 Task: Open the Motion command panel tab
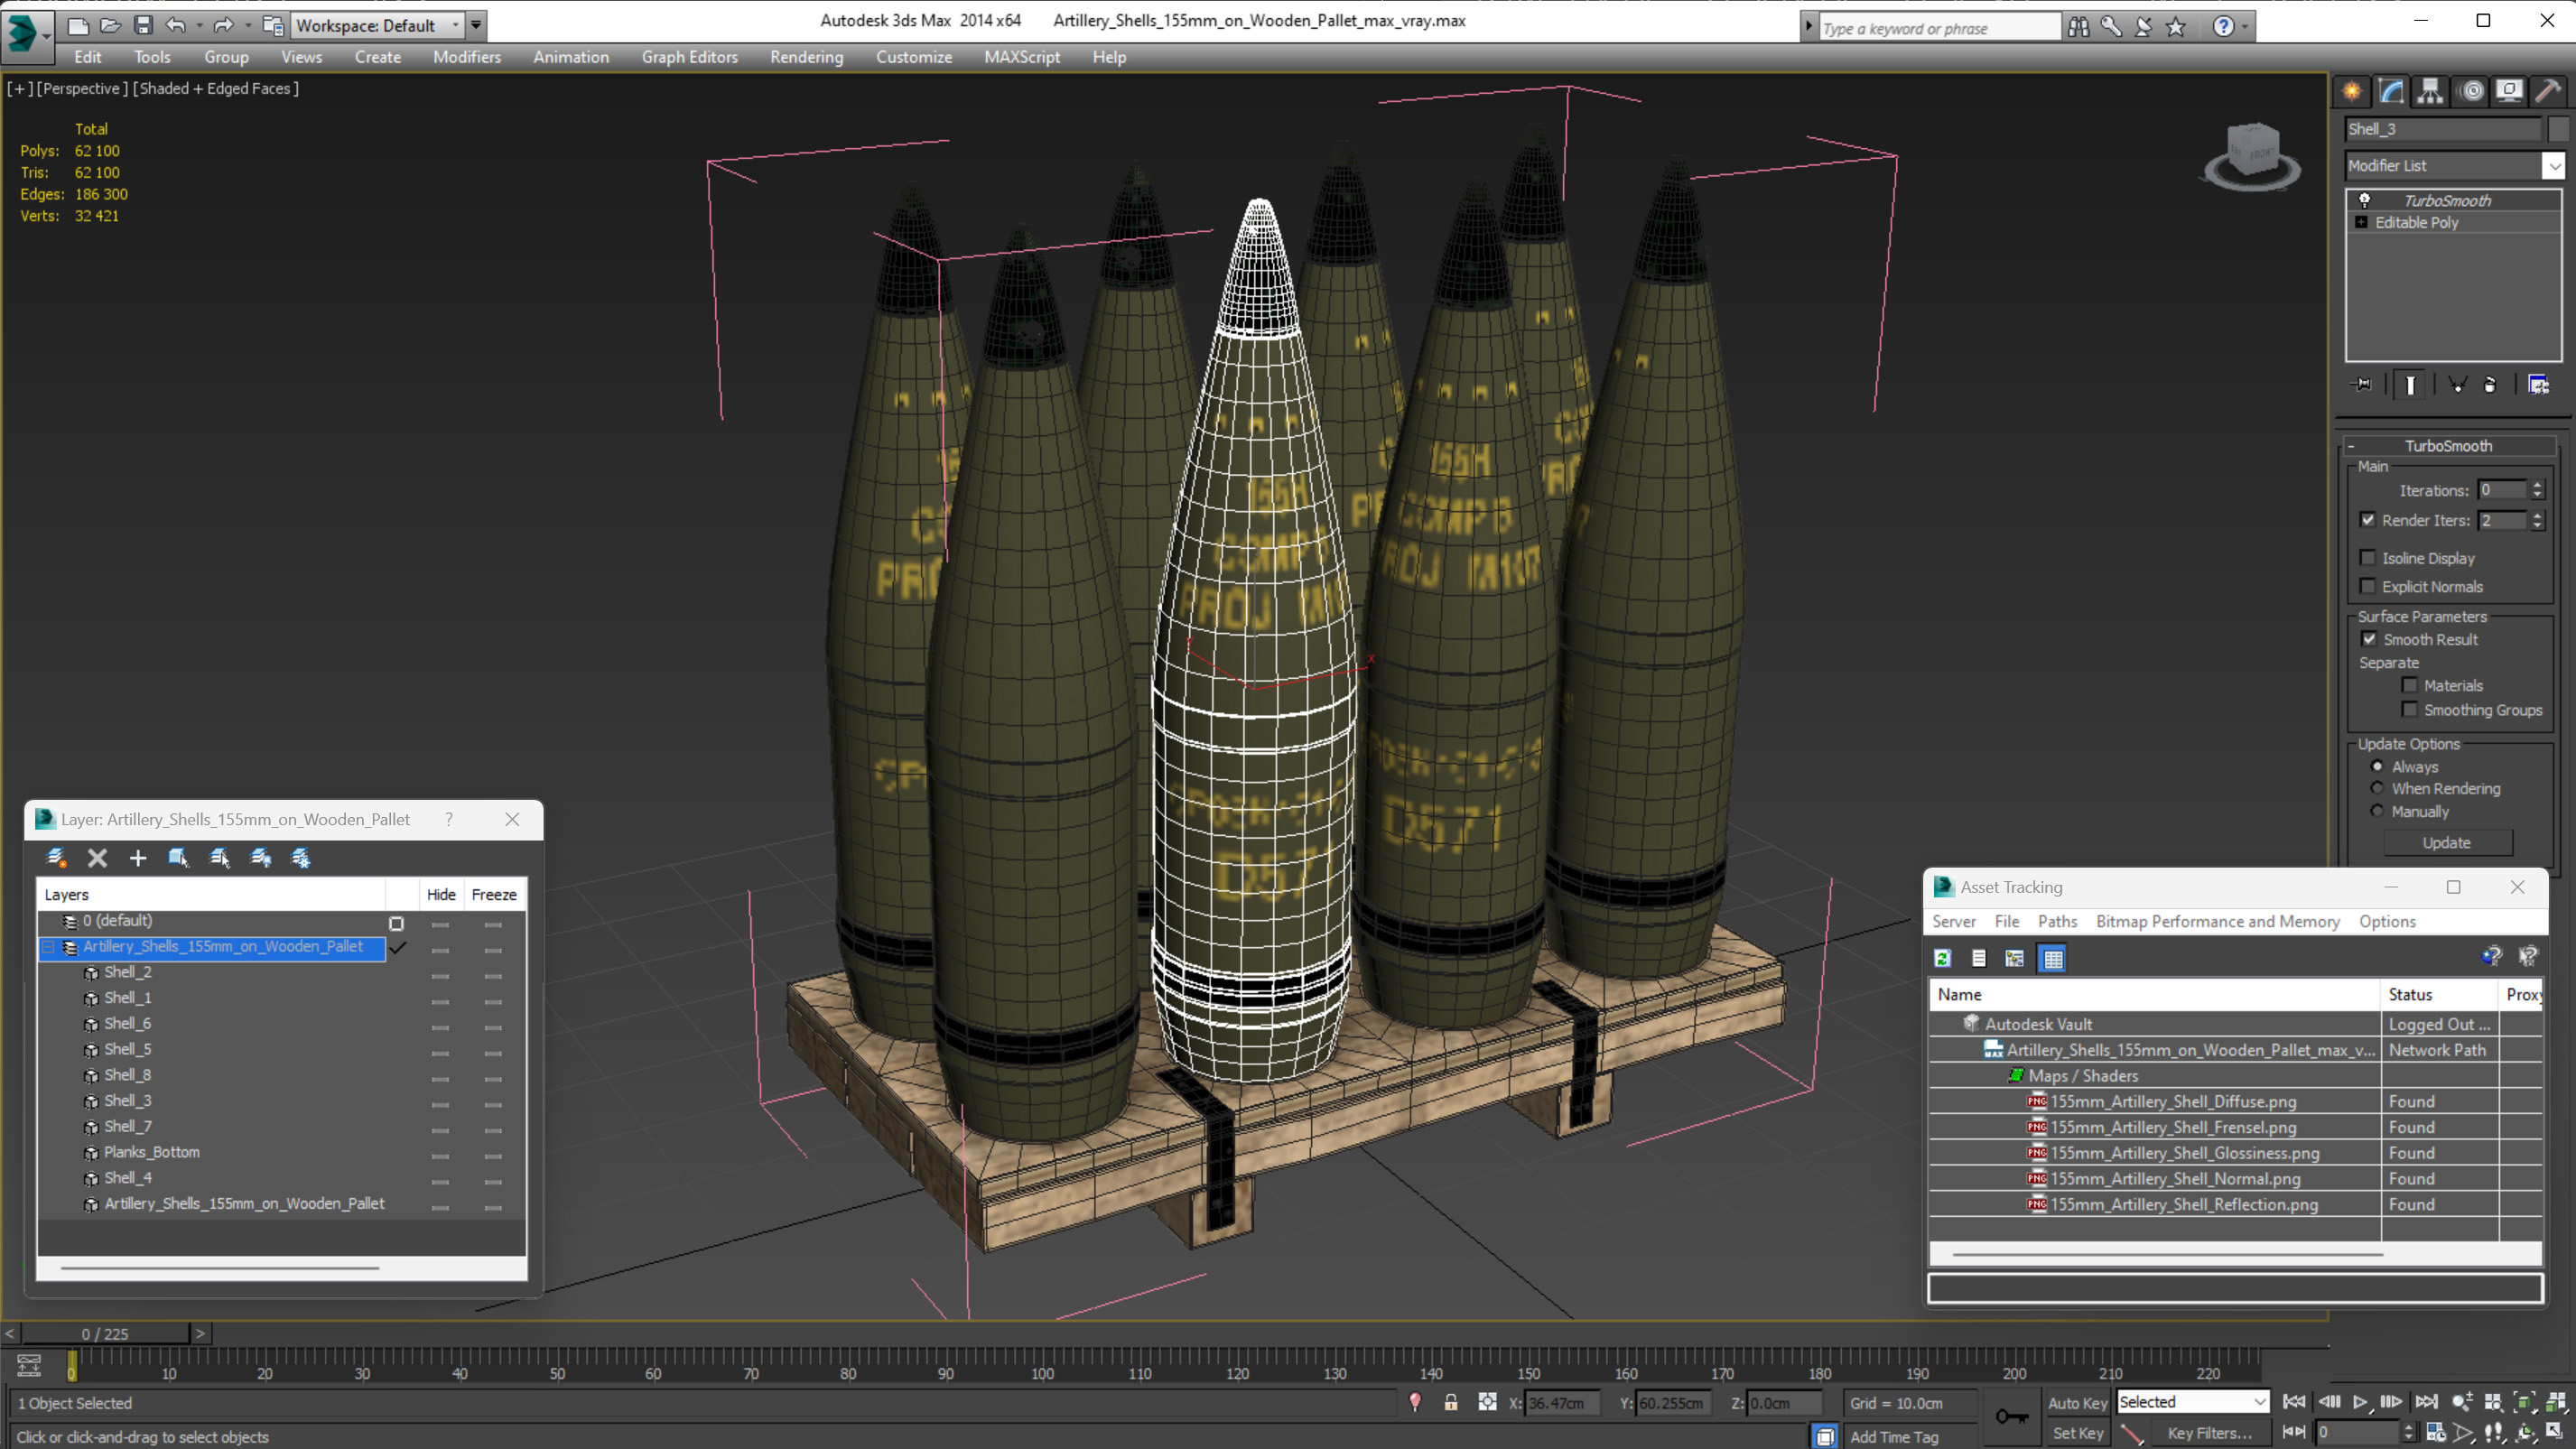point(2470,91)
